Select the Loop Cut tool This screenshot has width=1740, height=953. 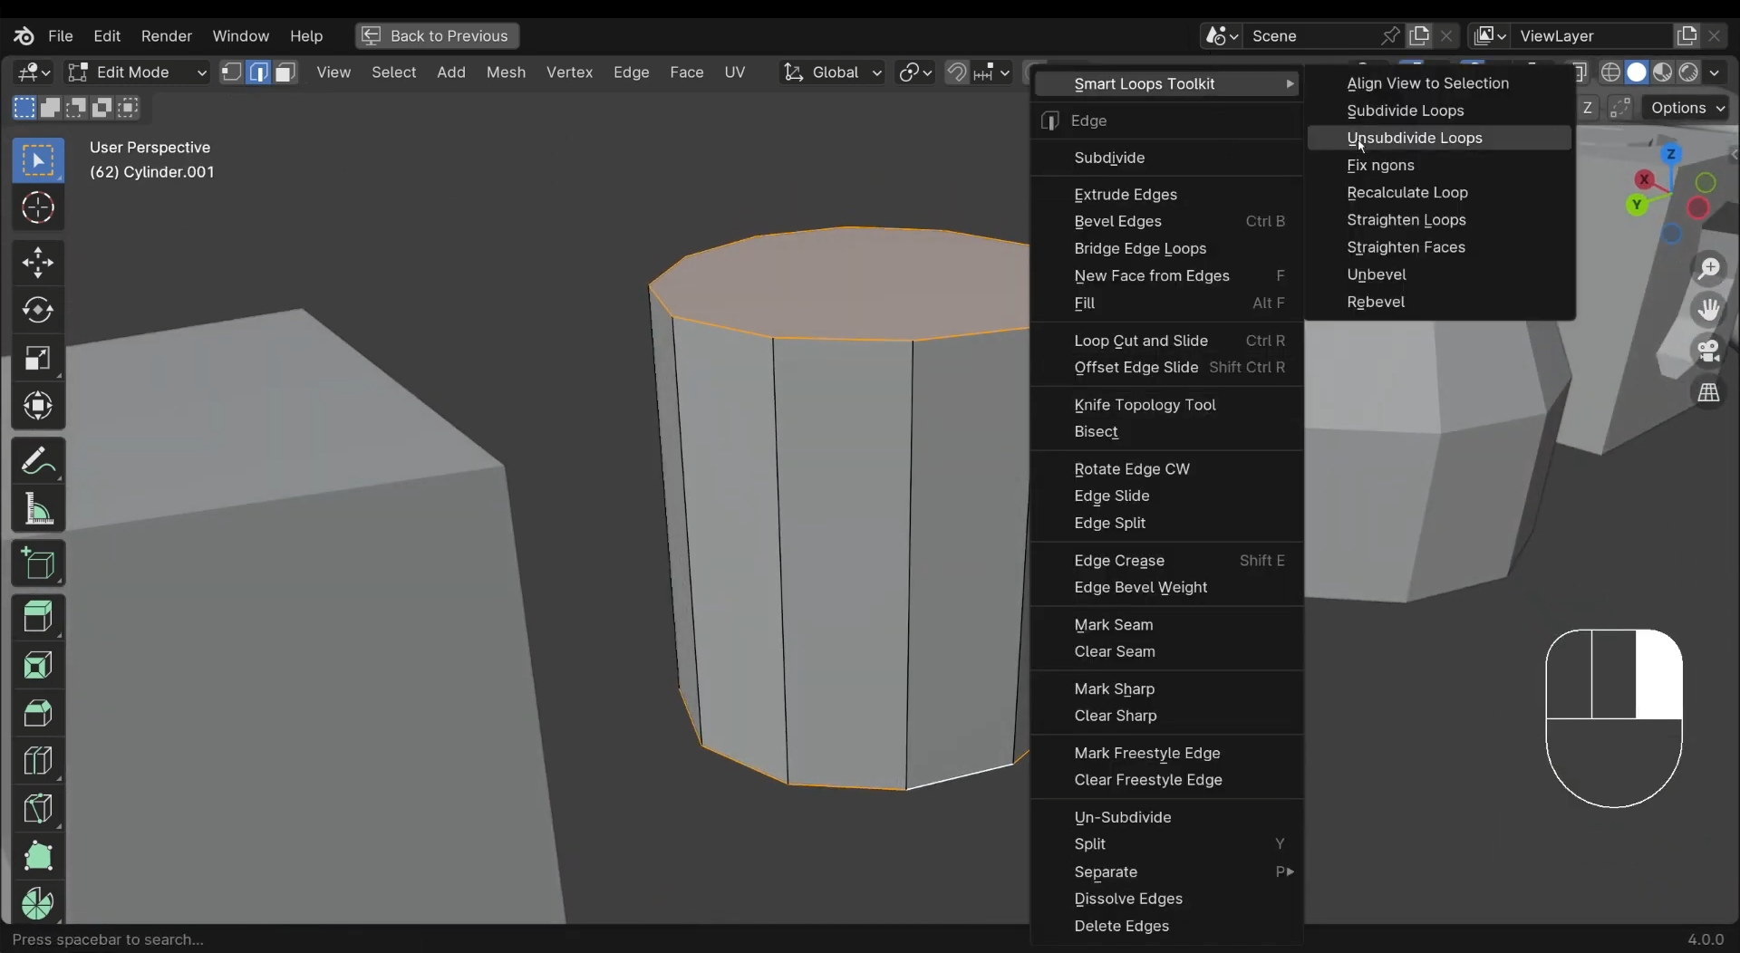pyautogui.click(x=37, y=761)
